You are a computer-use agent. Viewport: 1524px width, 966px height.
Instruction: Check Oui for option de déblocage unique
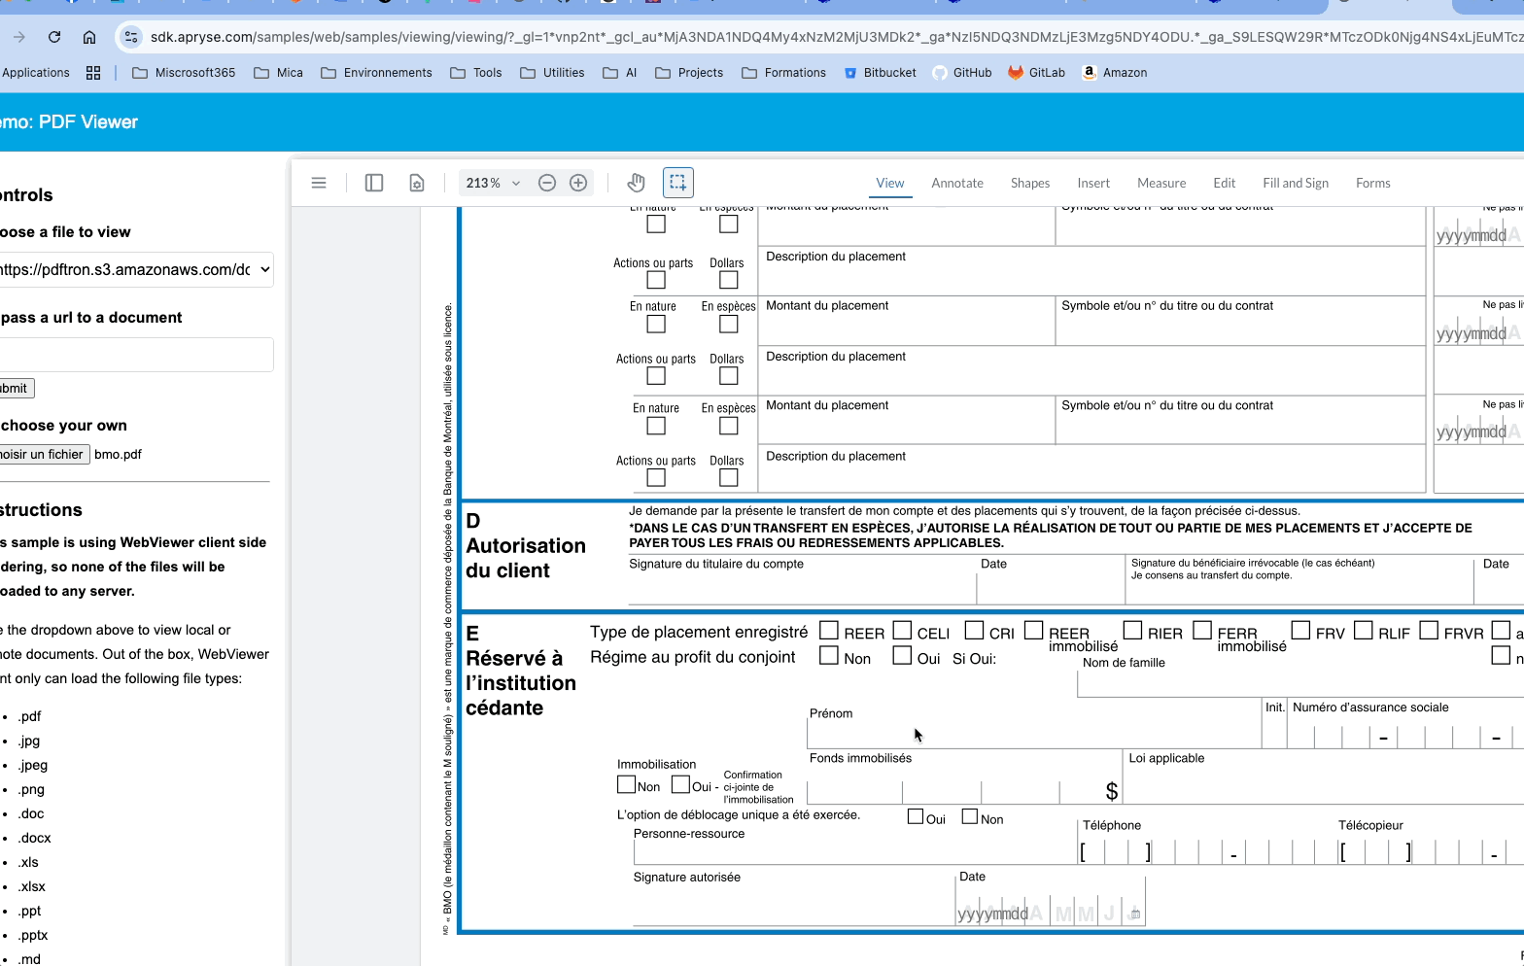pos(916,816)
